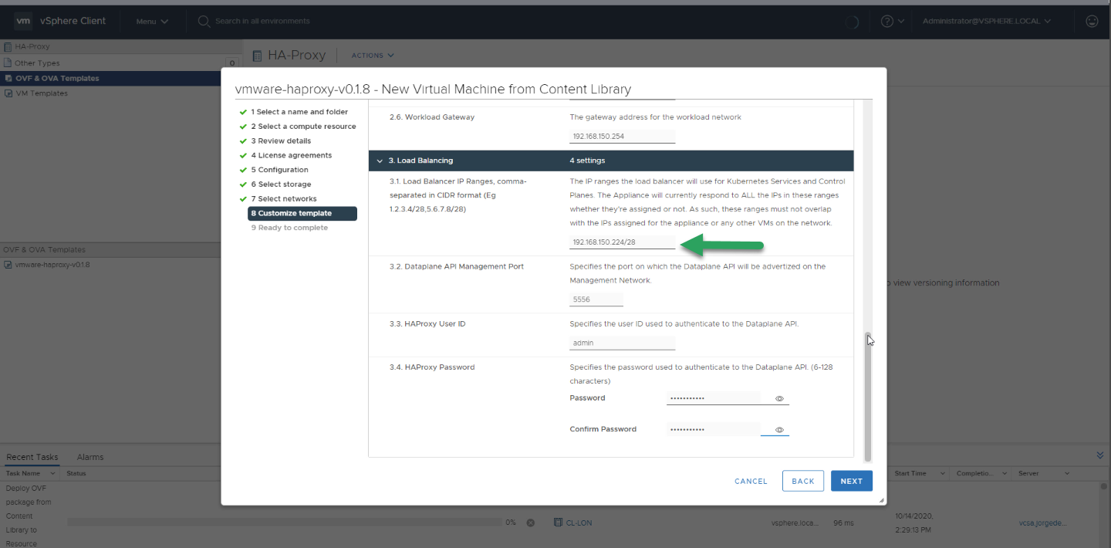
Task: Collapse the Recent Tasks panel chevron
Action: tap(1100, 455)
